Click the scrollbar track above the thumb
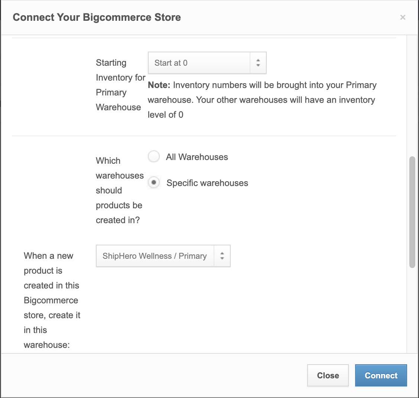This screenshot has width=419, height=398. (x=412, y=96)
